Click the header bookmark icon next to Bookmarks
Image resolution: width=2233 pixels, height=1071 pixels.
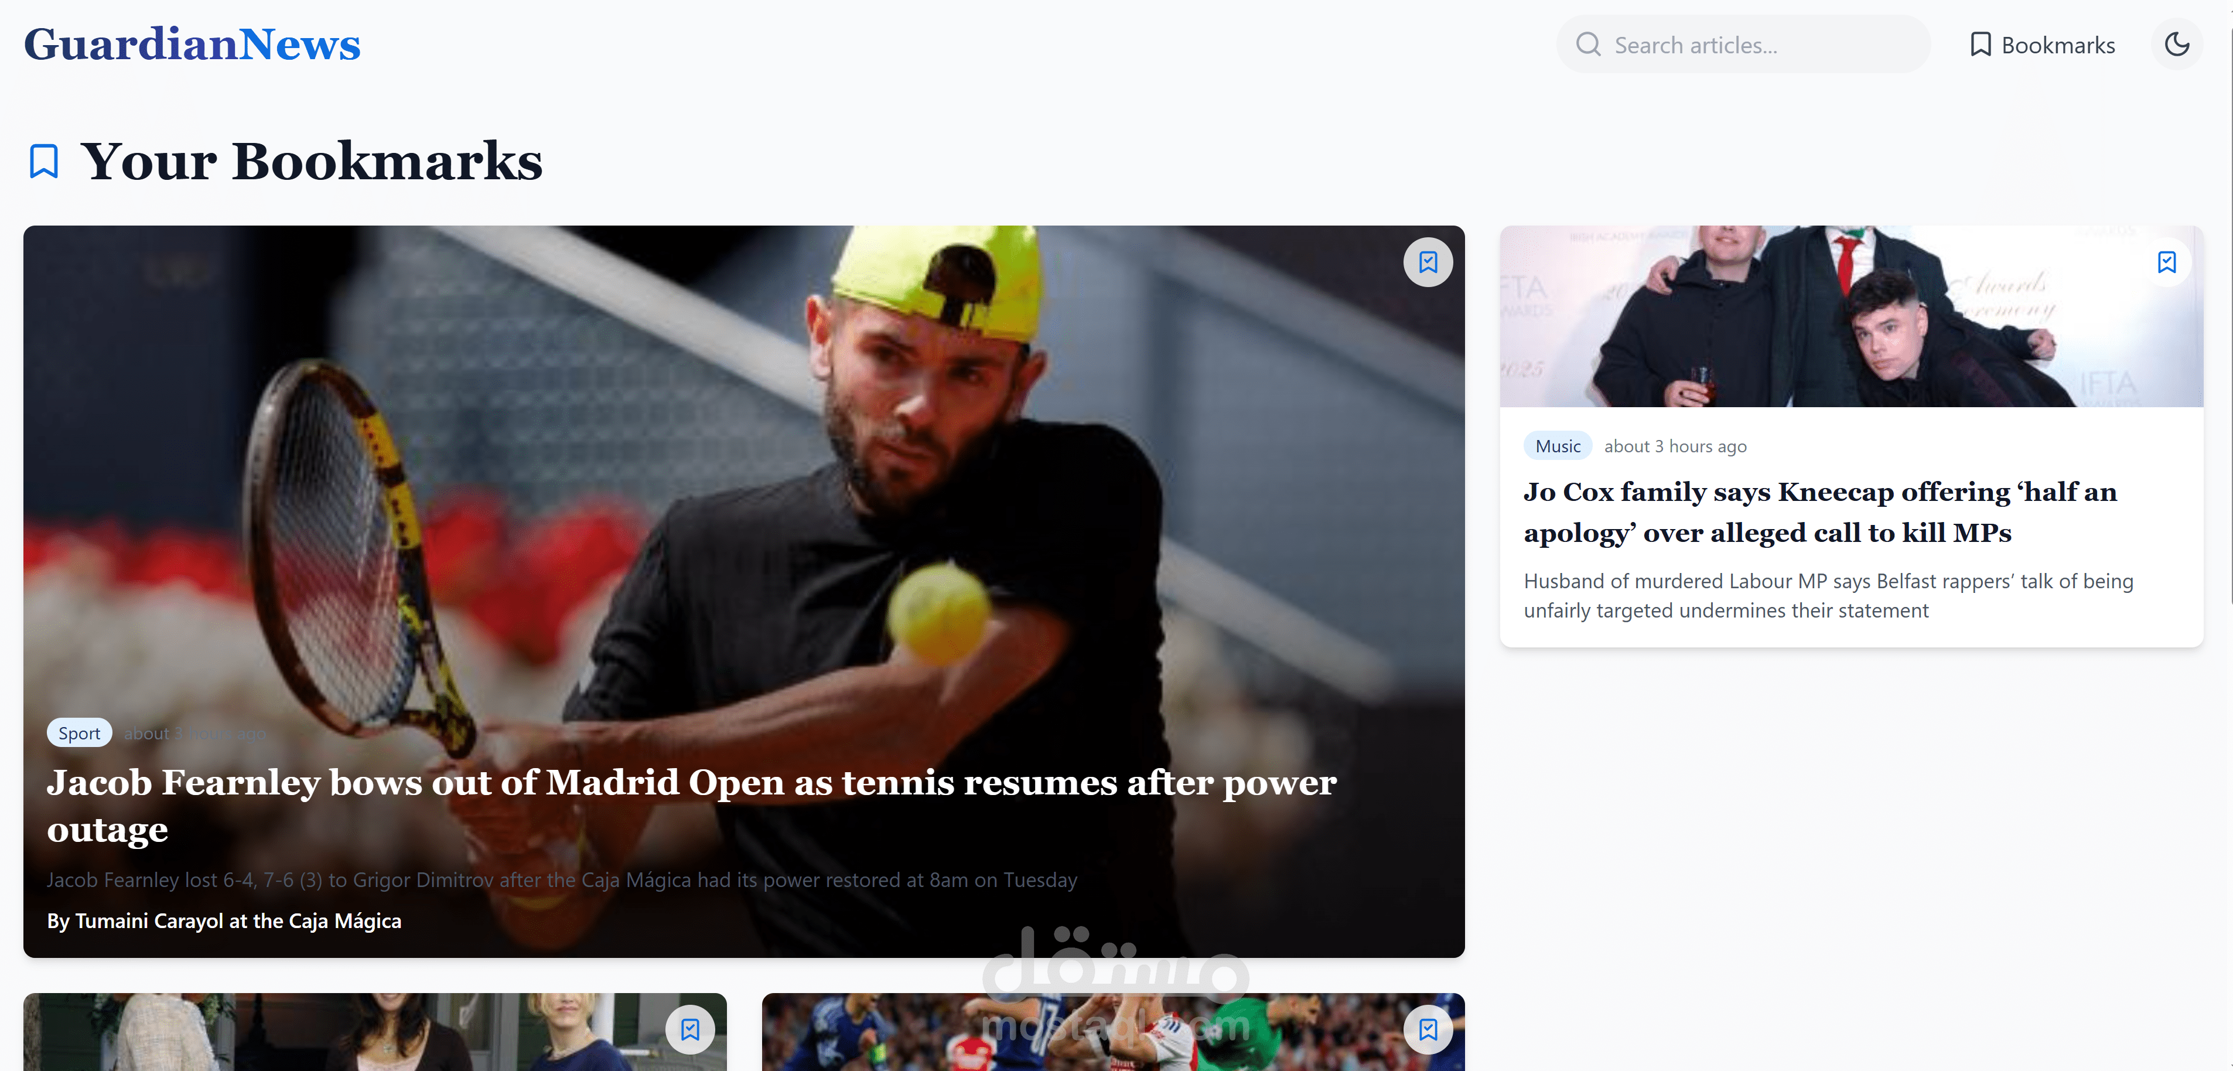coord(1980,44)
